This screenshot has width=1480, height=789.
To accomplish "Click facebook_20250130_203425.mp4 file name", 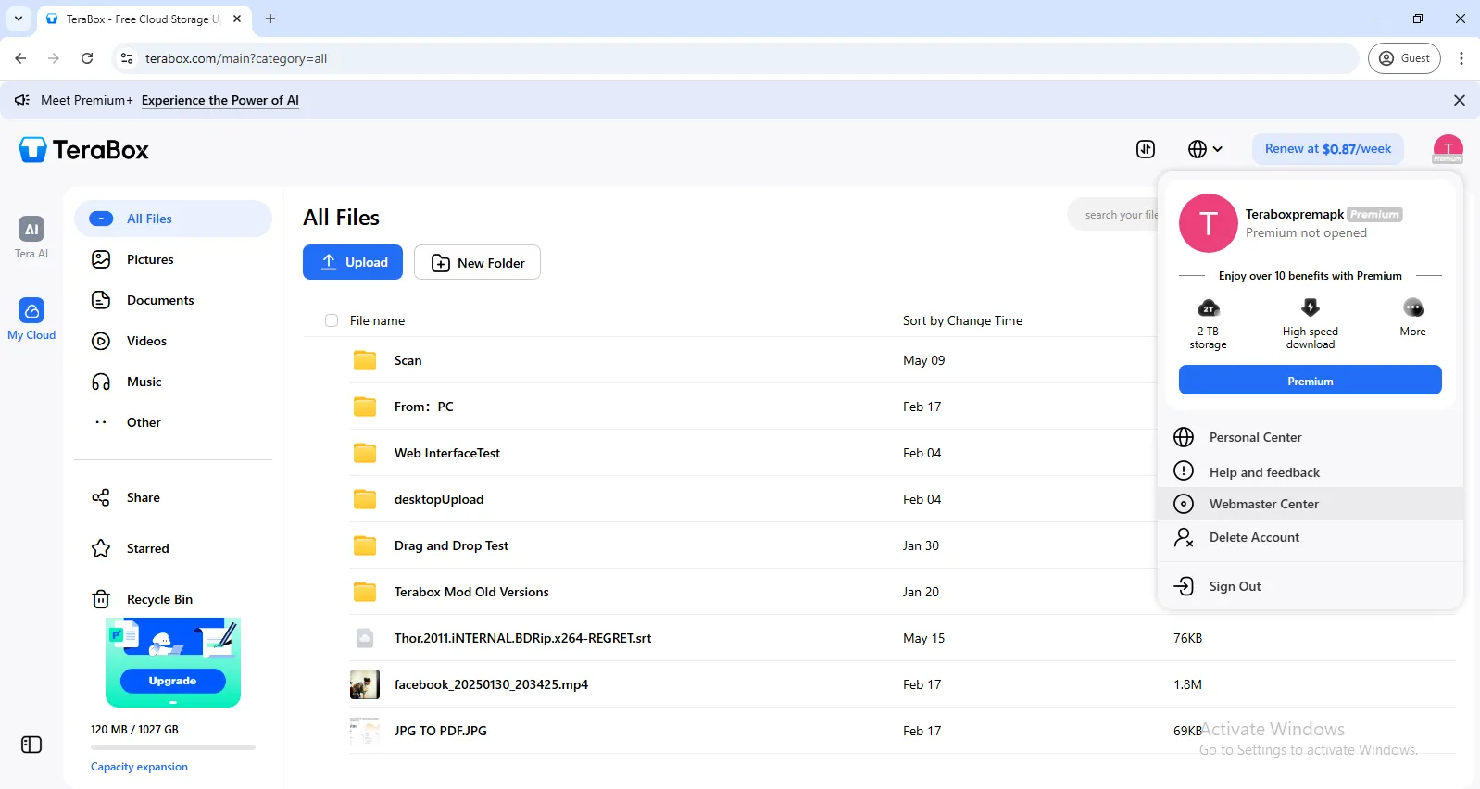I will point(491,684).
